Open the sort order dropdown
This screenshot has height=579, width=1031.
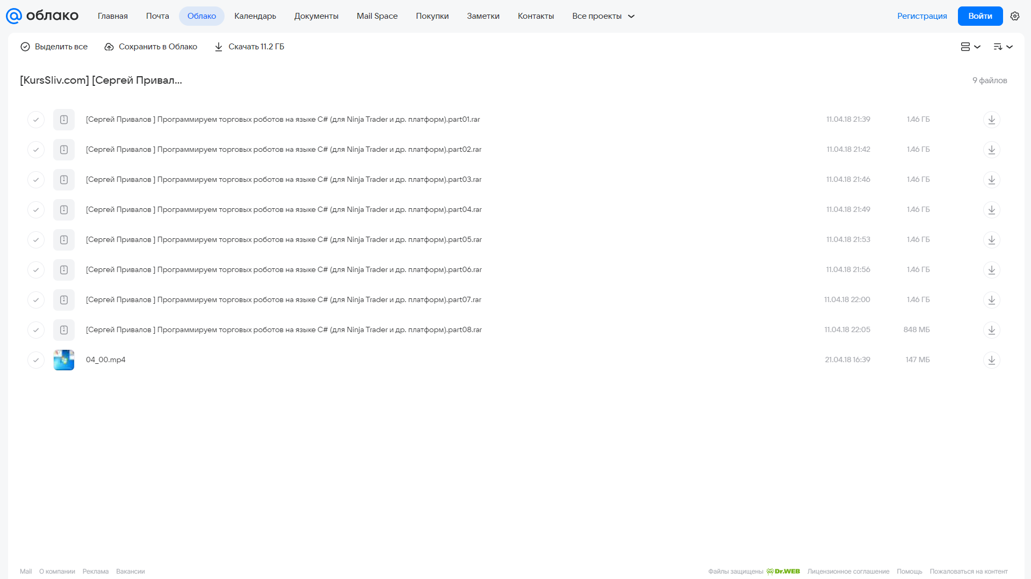pyautogui.click(x=1003, y=47)
